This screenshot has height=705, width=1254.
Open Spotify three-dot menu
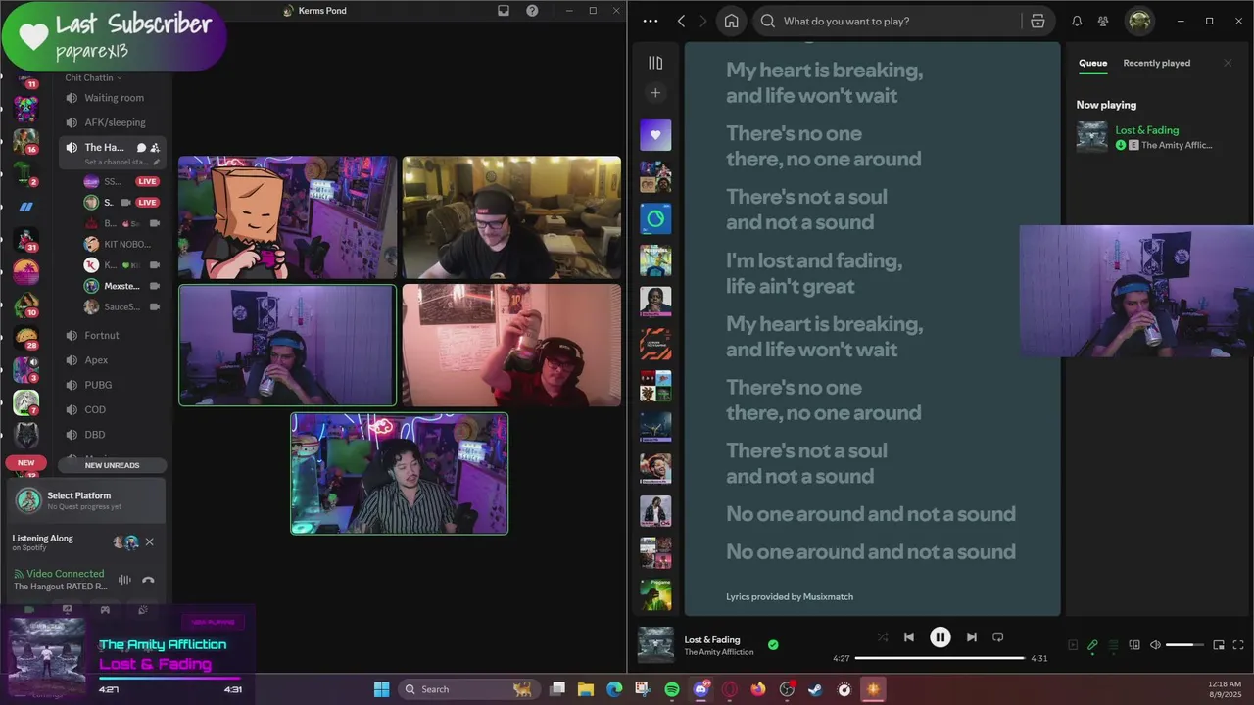[x=651, y=21]
